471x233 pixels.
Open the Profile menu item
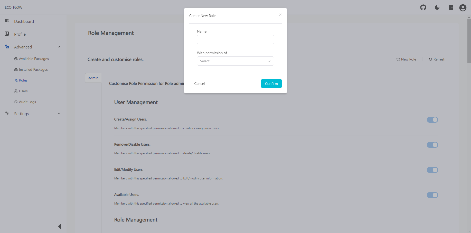(20, 34)
